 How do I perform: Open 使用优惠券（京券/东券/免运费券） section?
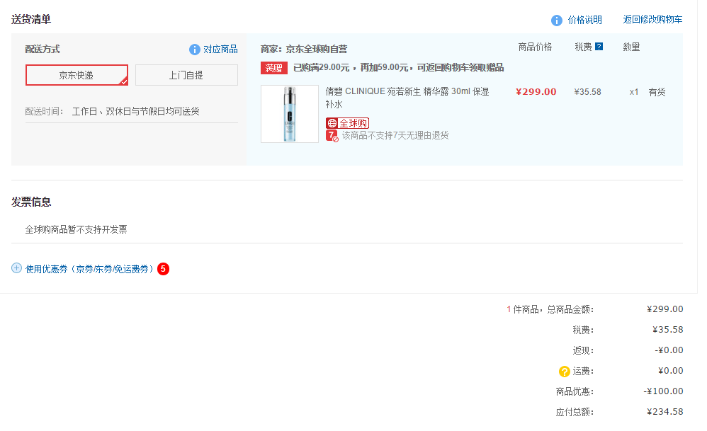pyautogui.click(x=89, y=269)
